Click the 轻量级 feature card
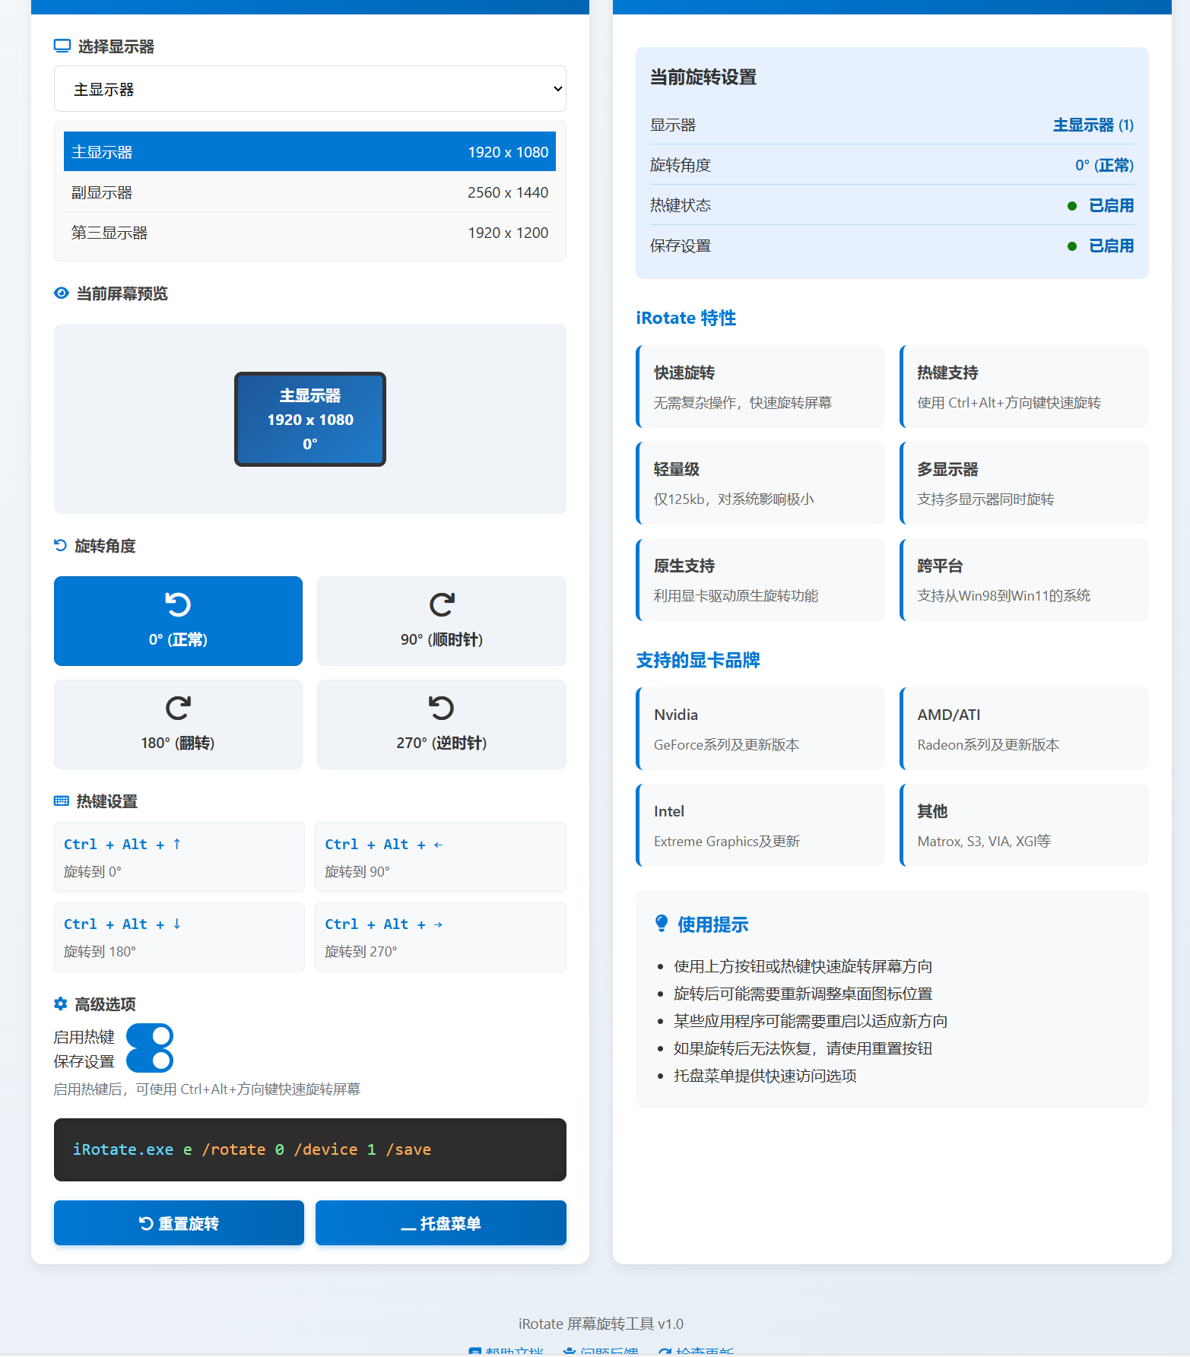 point(760,483)
